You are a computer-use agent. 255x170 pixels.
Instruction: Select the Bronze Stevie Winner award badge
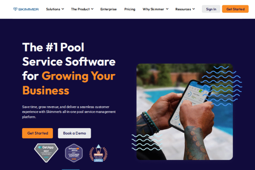[x=98, y=153]
